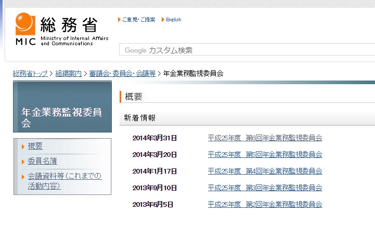Screen dimensions: 375x225
Task: Open 平成25年度 第2回年金業務監視委員会 link
Action: pos(265,204)
